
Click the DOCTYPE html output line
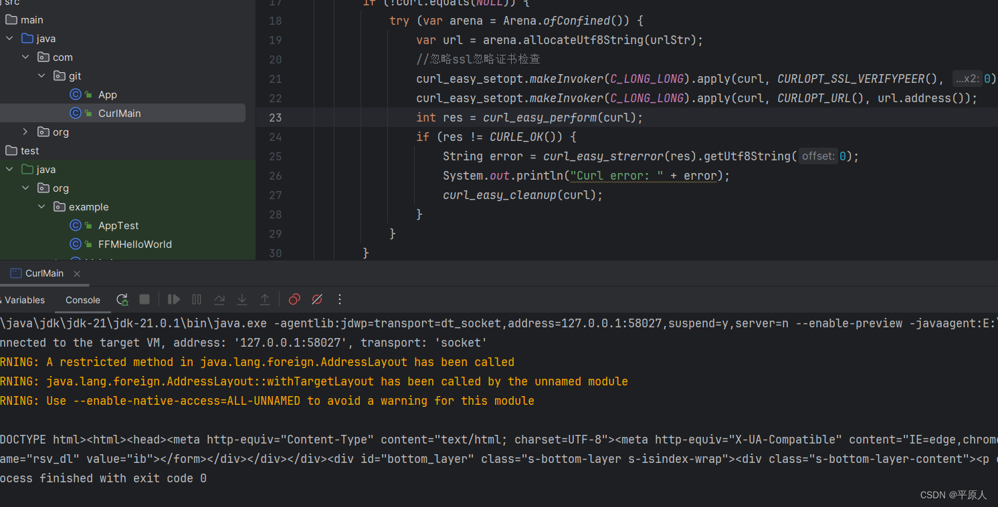coord(499,440)
